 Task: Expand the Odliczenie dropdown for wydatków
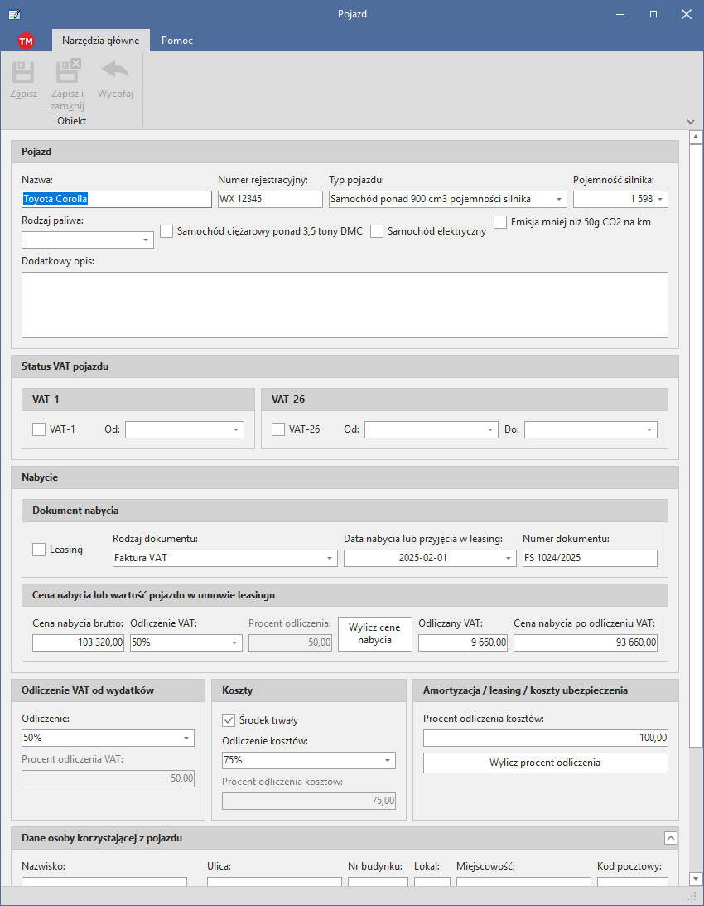186,739
